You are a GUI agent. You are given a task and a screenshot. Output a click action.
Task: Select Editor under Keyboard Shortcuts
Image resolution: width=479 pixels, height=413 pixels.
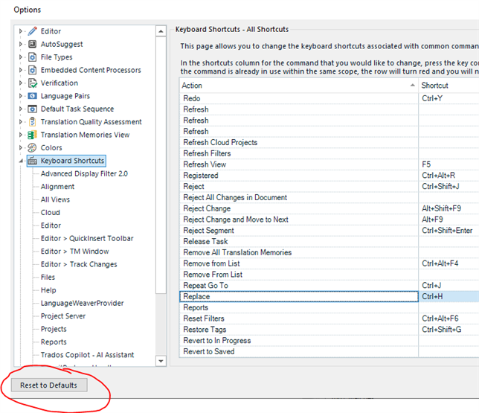[51, 225]
